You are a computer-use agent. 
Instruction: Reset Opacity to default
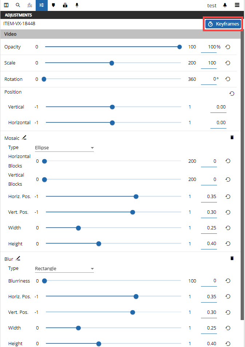(228, 47)
